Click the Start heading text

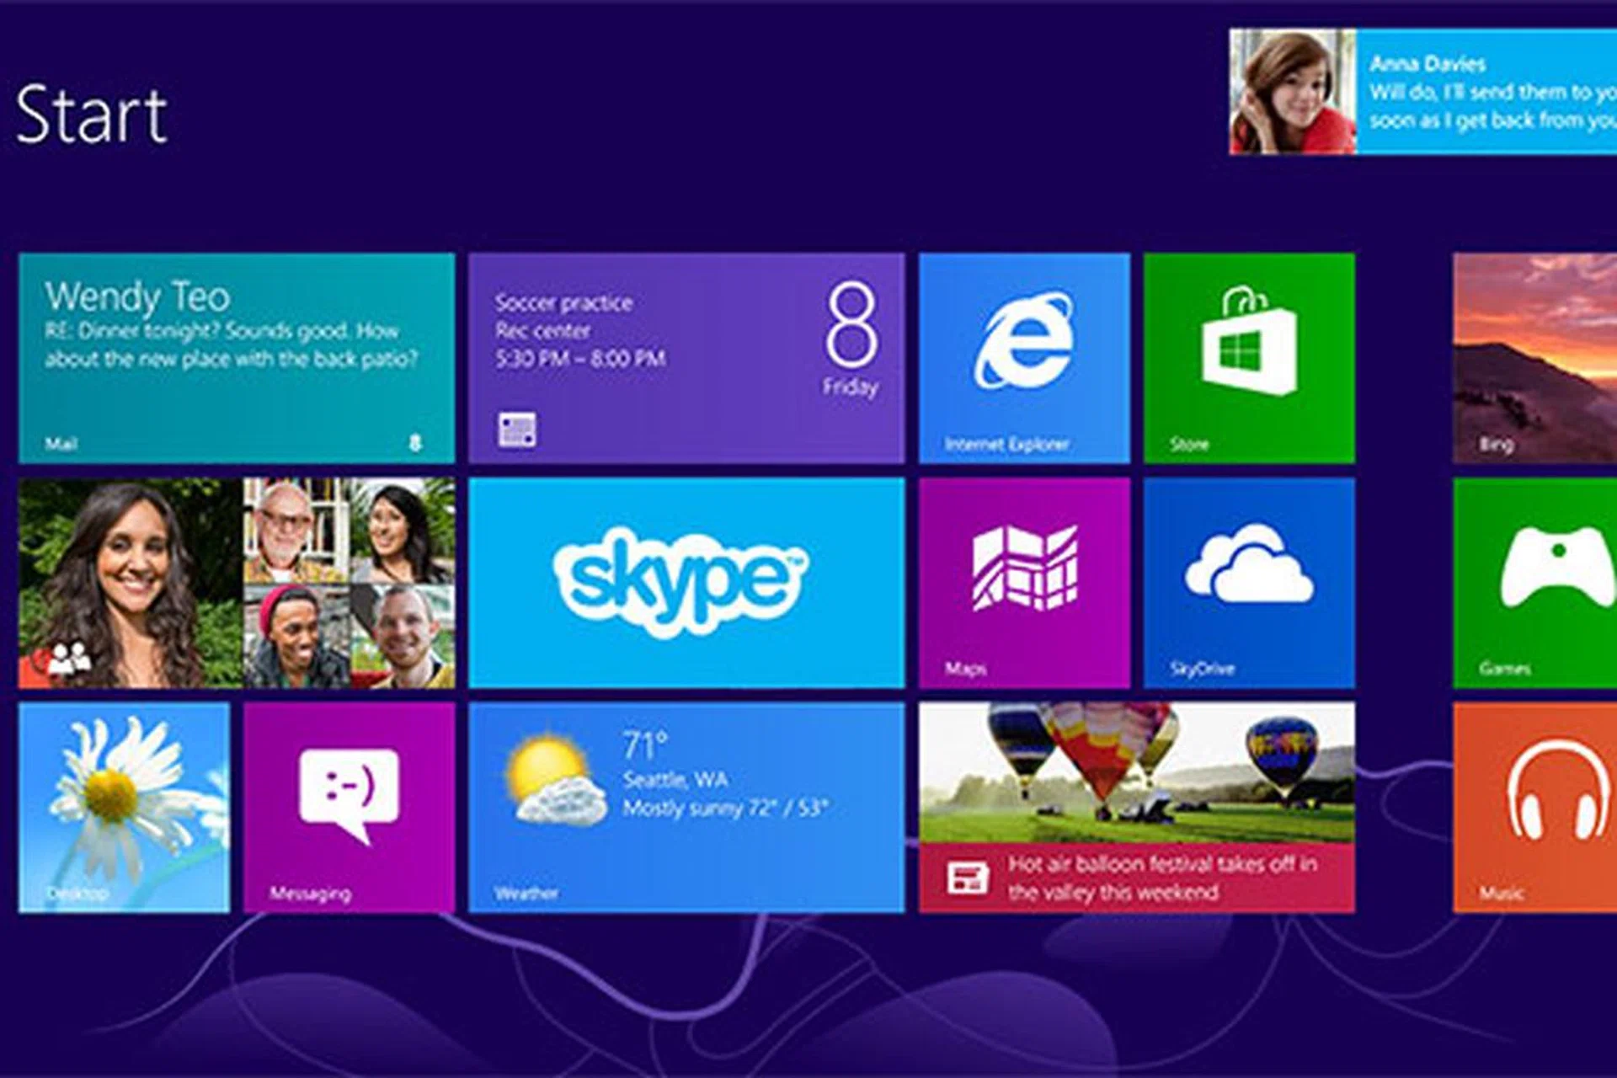(91, 115)
